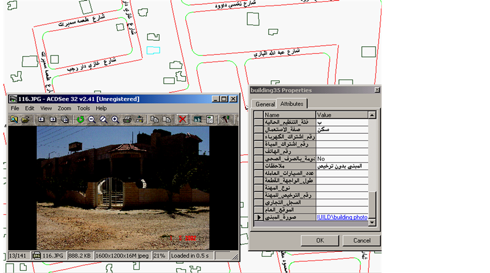Open the Options hammer icon
The image size is (490, 273).
point(224,119)
